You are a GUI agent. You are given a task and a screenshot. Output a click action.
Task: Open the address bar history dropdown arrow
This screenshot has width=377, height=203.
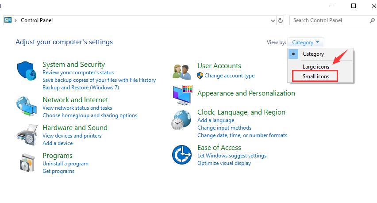pos(273,20)
